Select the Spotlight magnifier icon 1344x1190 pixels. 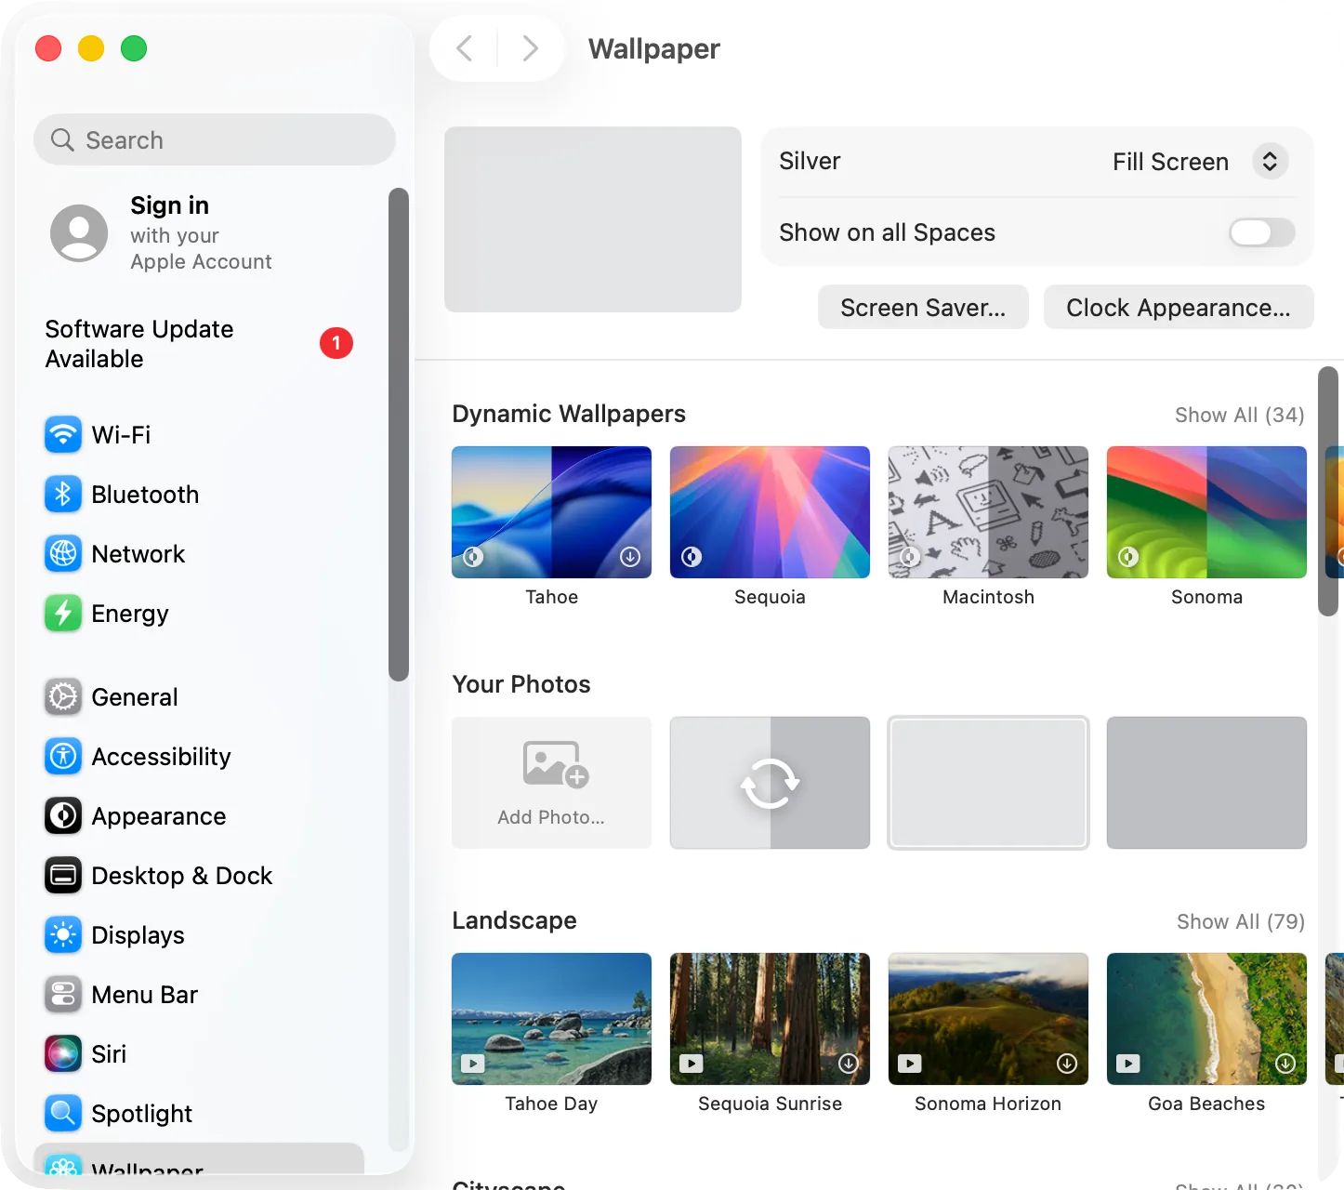point(63,1113)
